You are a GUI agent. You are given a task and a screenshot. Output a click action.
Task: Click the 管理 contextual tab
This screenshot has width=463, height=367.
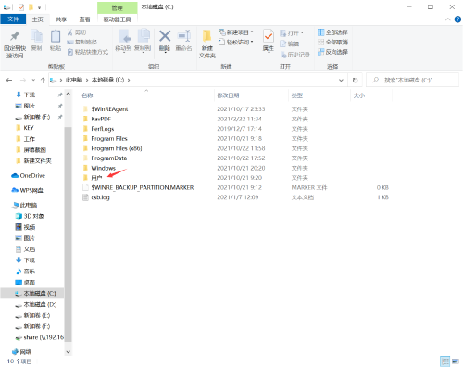tap(118, 7)
